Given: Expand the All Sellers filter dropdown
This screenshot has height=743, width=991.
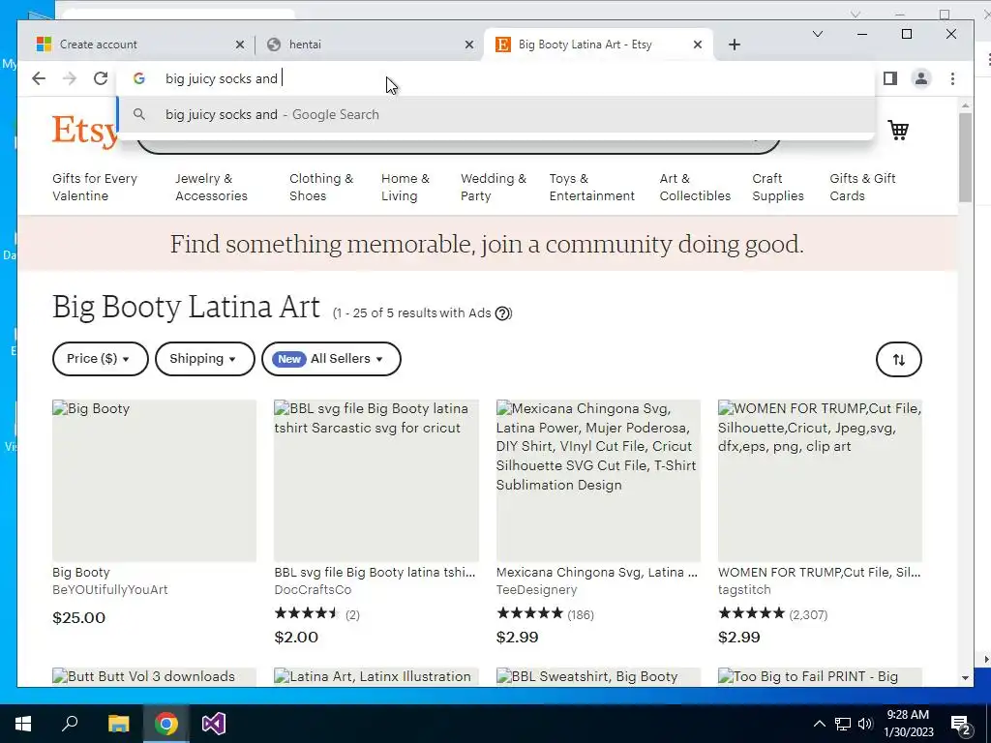Looking at the screenshot, I should (331, 359).
